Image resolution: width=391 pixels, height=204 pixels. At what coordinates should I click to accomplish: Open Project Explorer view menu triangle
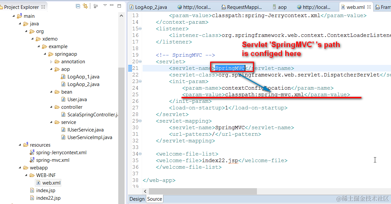105,5
